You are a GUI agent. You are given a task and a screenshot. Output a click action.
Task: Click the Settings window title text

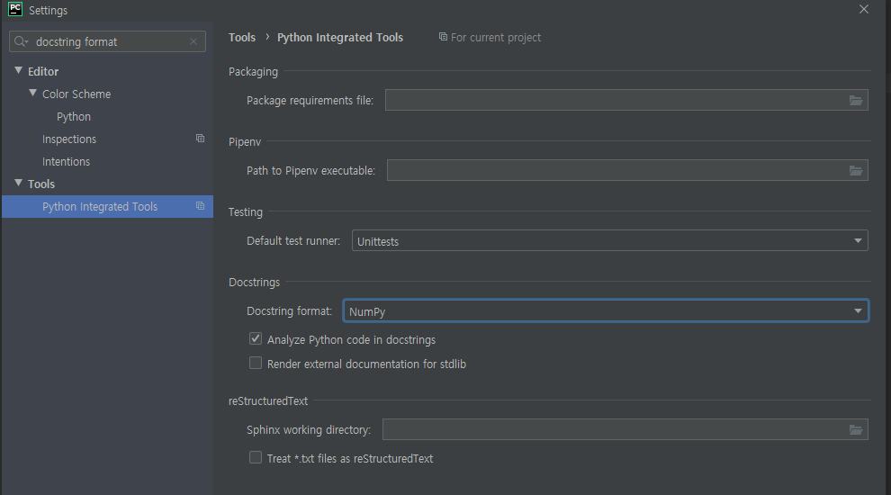(49, 10)
